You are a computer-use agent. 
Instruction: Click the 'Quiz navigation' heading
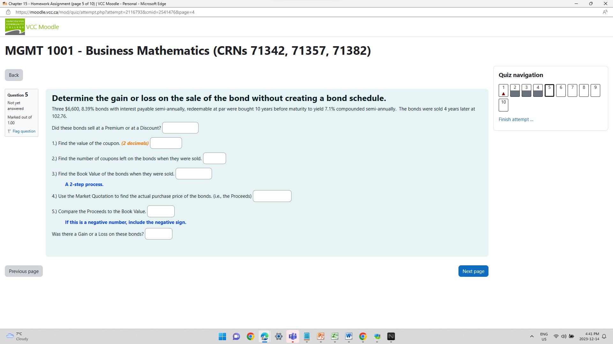pyautogui.click(x=521, y=75)
